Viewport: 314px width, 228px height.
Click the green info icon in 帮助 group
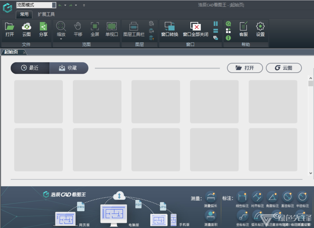(228, 38)
